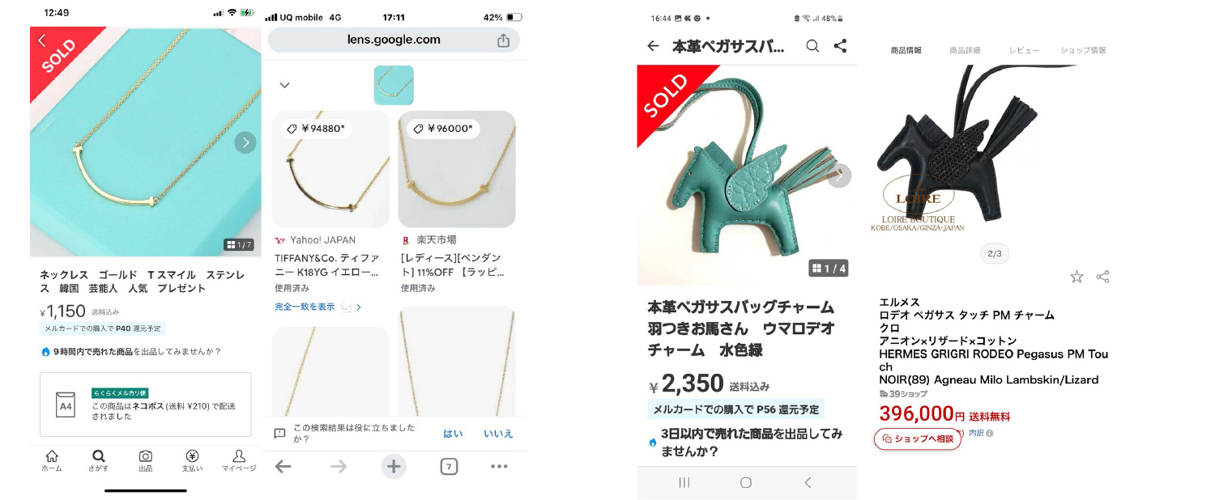The width and height of the screenshot is (1215, 500).
Task: Open the 完全一致を表示 link
Action: click(305, 307)
